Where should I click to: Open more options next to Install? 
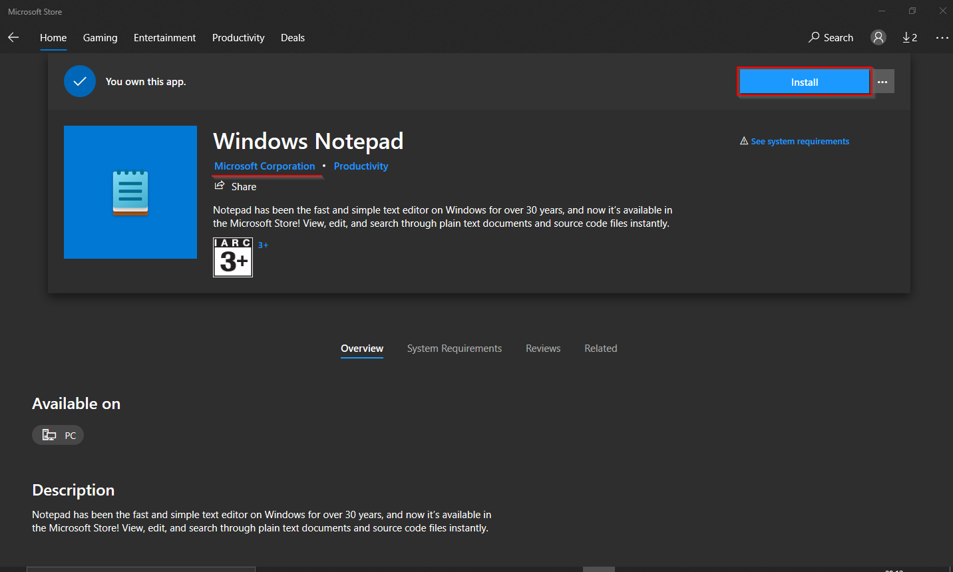(x=882, y=82)
